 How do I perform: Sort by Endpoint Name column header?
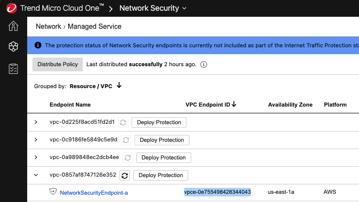[70, 104]
